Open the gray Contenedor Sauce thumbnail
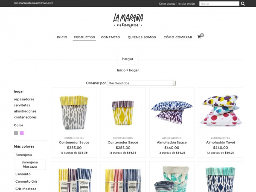 coord(74,112)
